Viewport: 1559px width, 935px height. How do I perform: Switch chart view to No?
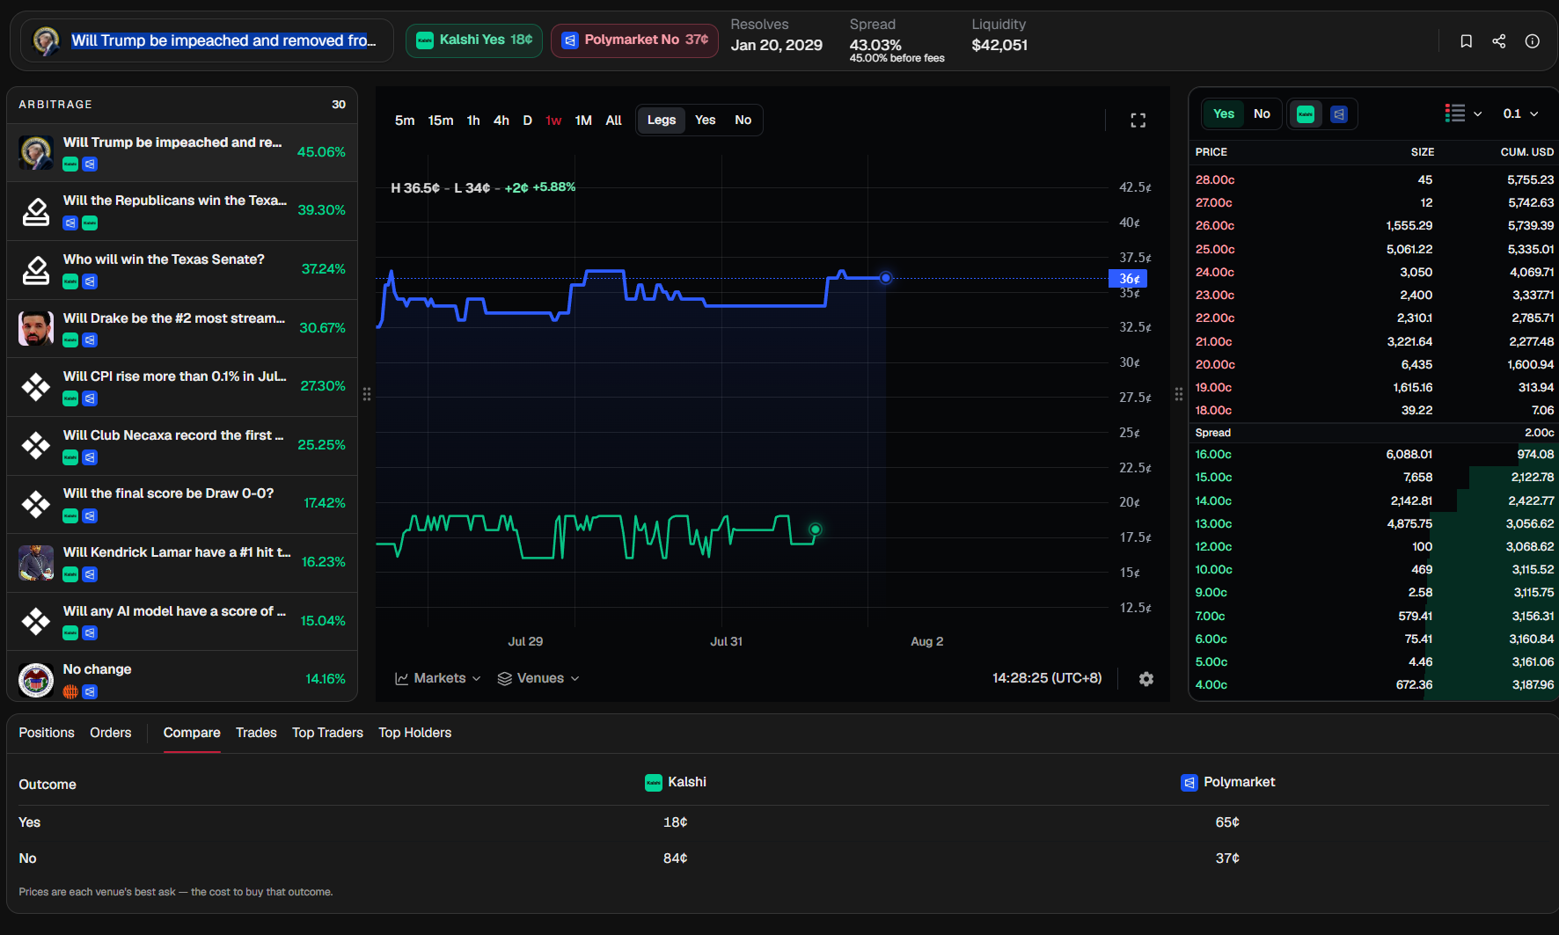tap(743, 121)
